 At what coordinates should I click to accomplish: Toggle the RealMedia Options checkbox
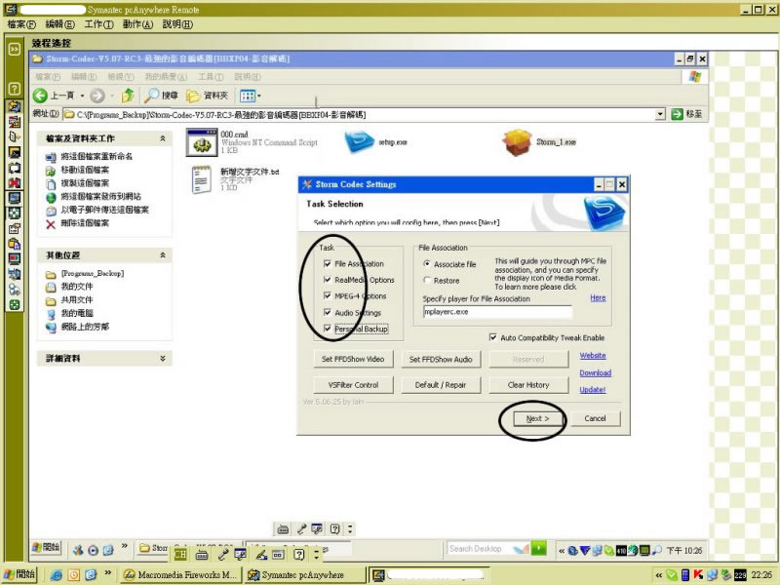point(328,280)
